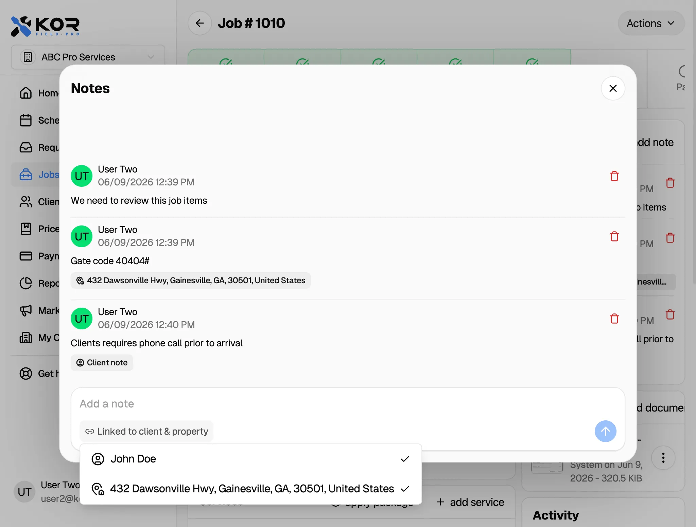Screen dimensions: 696x527
Task: Click the property pin icon in dropdown list
Action: coord(98,489)
